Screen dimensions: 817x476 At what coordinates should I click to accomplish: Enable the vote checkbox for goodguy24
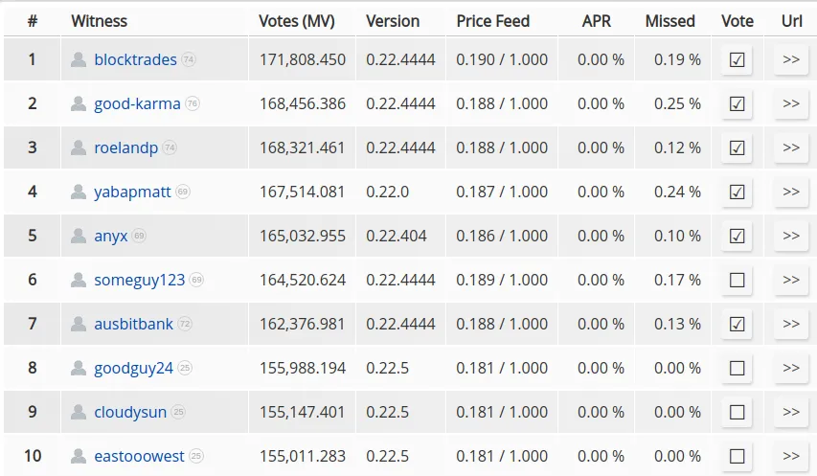click(737, 368)
